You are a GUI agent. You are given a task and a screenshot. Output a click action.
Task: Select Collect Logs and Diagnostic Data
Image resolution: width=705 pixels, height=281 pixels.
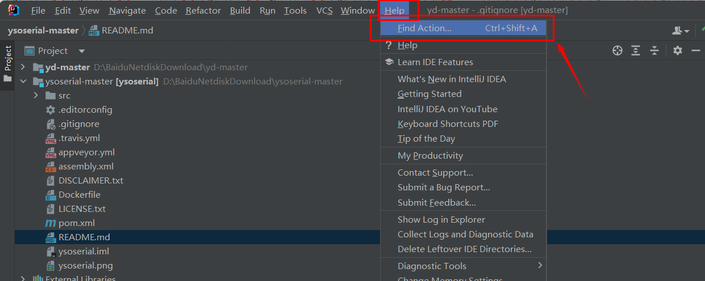tap(463, 235)
